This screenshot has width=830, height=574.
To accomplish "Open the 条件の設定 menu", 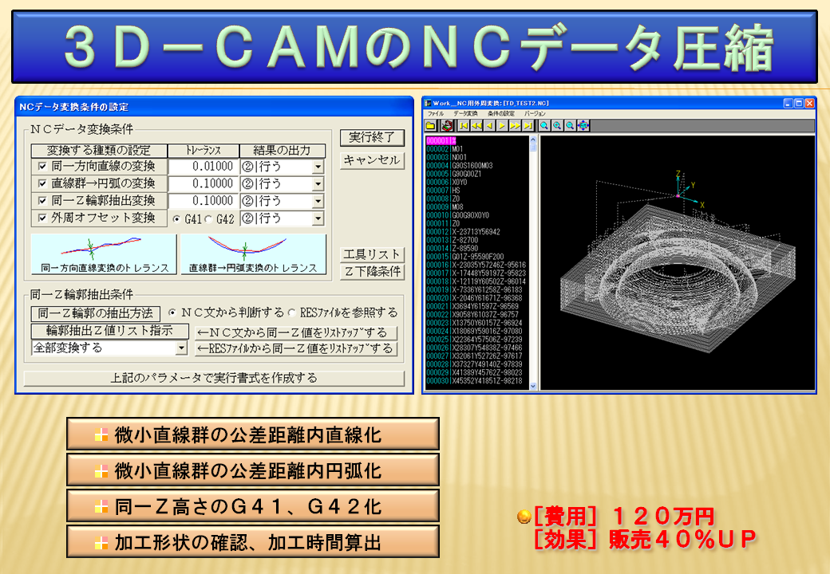I will click(x=500, y=114).
